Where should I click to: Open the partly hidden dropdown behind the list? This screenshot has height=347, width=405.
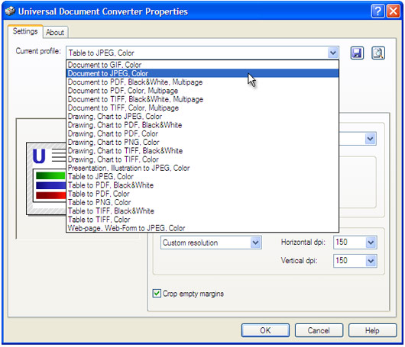coord(370,140)
